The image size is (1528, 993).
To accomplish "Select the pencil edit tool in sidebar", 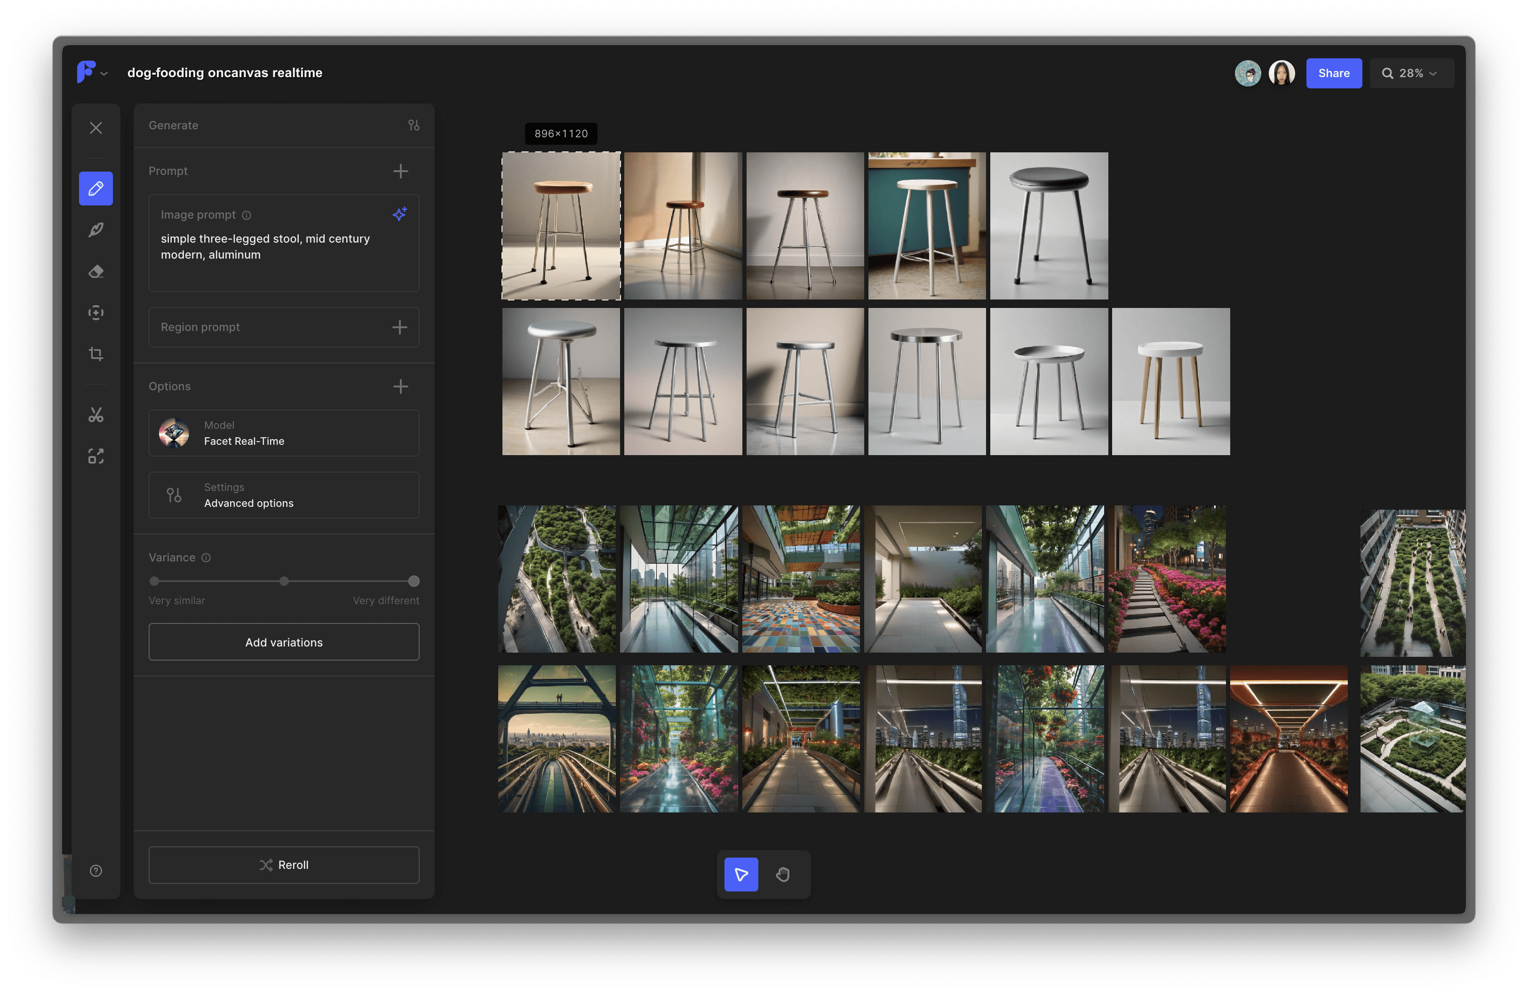I will 95,189.
